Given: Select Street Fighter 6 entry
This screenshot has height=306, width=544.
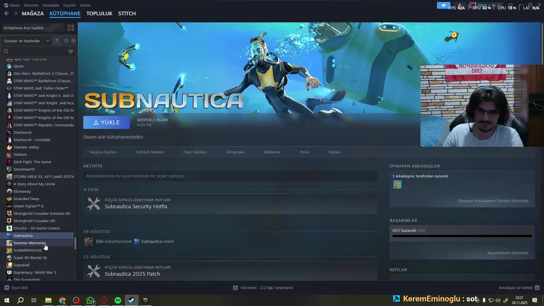Looking at the screenshot, I should (28, 206).
